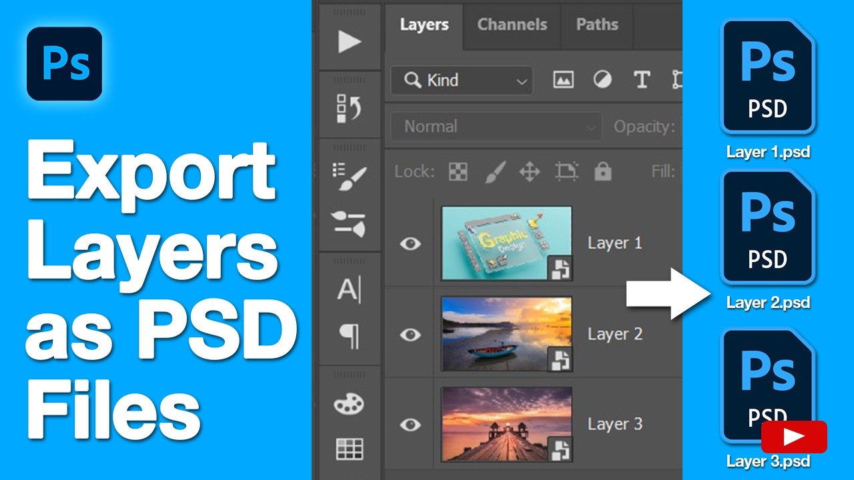Viewport: 854px width, 480px height.
Task: Click the Layer 2.psd file icon
Action: tap(768, 227)
